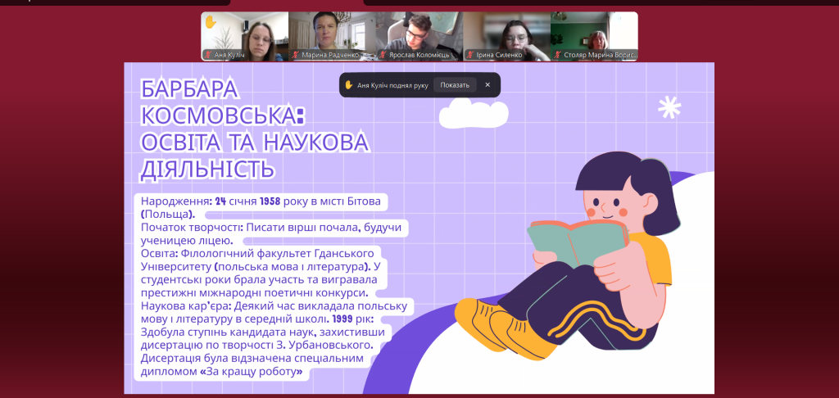Click the white cloud shape on the slide
Image resolution: width=839 pixels, height=398 pixels.
pyautogui.click(x=474, y=115)
